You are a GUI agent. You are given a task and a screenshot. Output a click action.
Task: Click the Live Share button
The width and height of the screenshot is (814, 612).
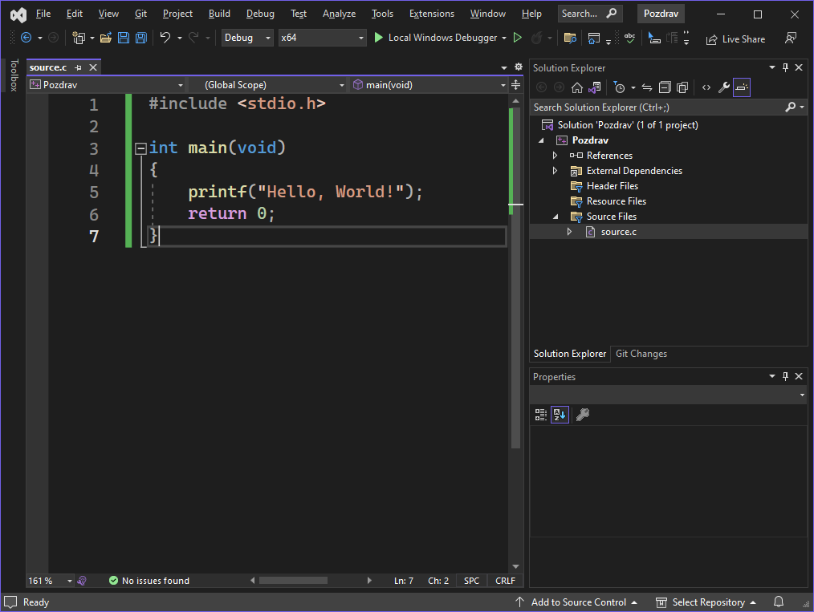735,39
